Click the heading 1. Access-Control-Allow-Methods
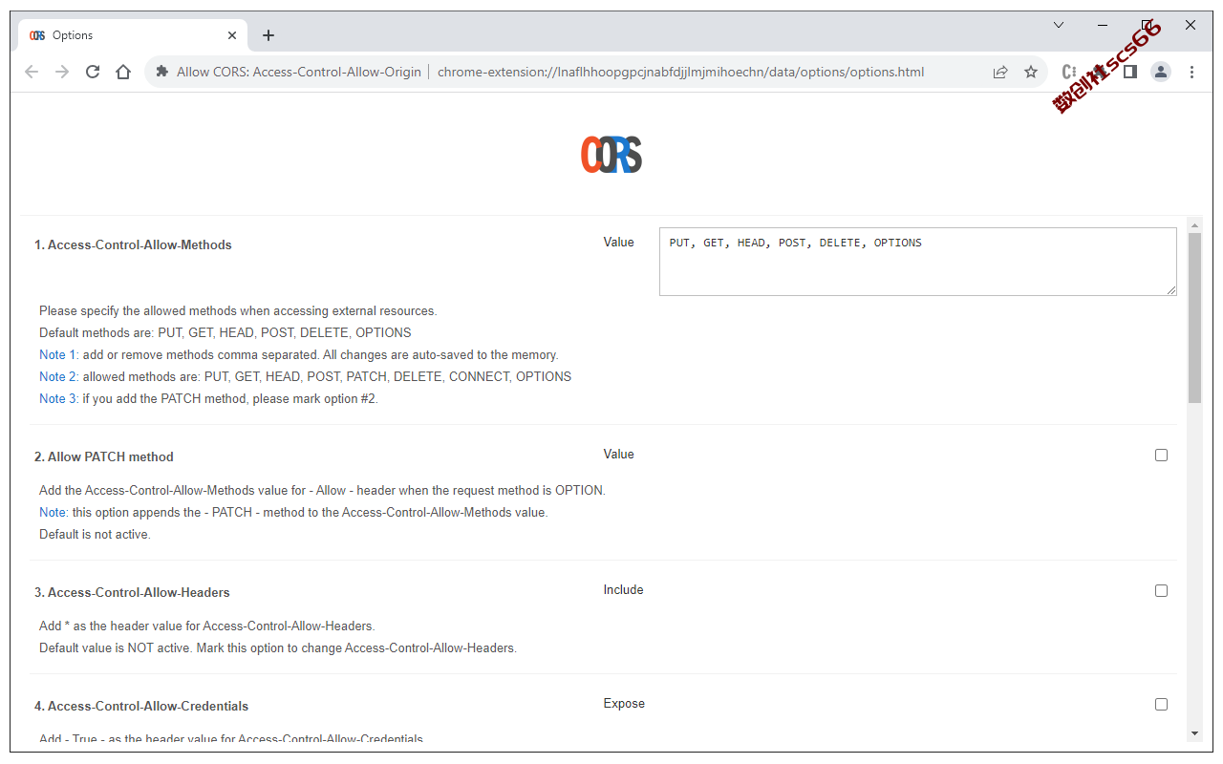The width and height of the screenshot is (1223, 764). pos(133,245)
